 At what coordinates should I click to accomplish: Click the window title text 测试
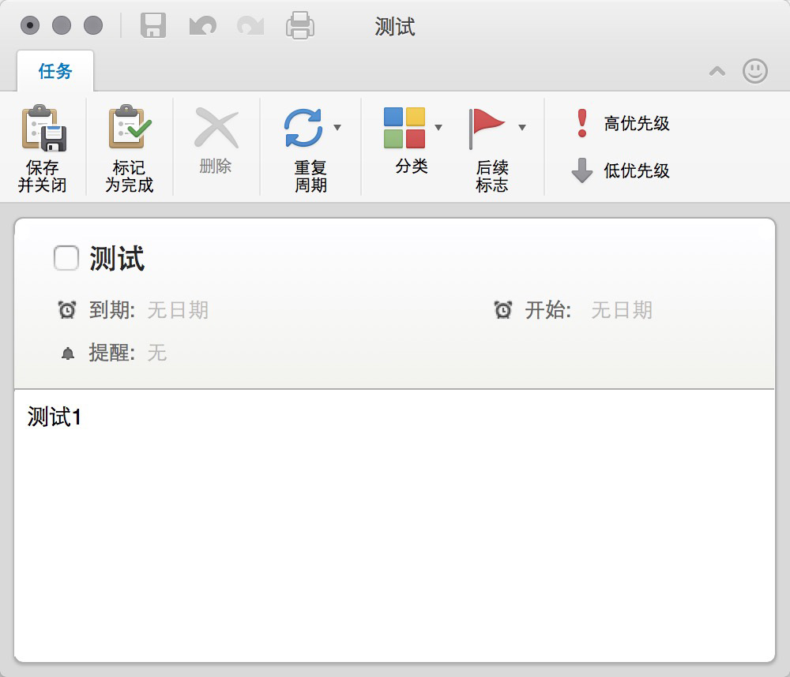[395, 26]
